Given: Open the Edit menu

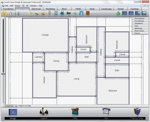Looking at the screenshot, I should (12, 6).
